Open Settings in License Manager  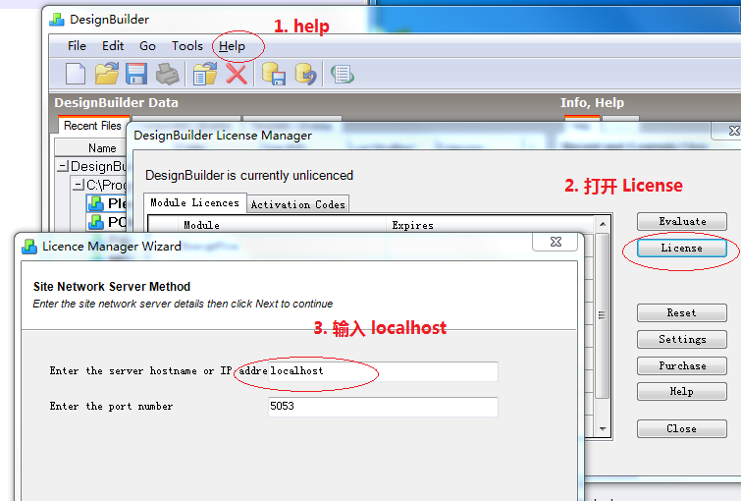681,339
